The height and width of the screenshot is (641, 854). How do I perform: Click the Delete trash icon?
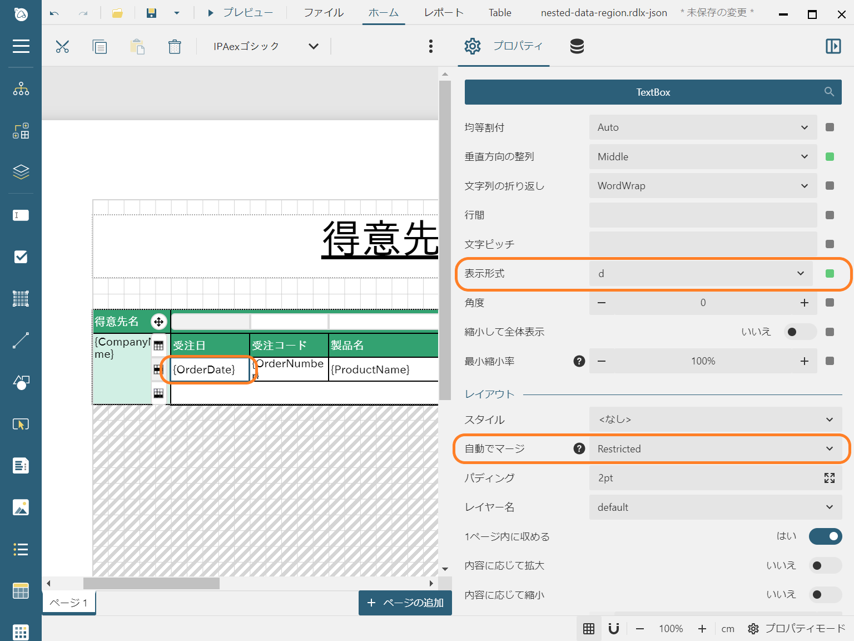click(x=175, y=46)
